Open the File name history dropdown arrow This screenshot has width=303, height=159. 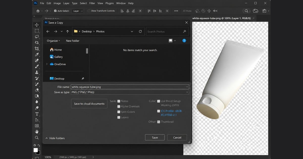pyautogui.click(x=187, y=87)
